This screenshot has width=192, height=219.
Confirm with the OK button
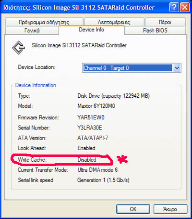click(x=133, y=209)
